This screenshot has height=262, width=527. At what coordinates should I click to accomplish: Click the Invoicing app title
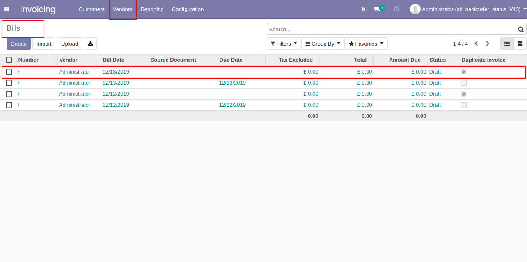click(x=37, y=9)
